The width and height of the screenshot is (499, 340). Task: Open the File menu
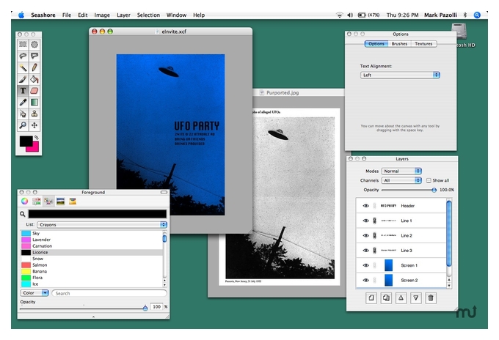(67, 15)
